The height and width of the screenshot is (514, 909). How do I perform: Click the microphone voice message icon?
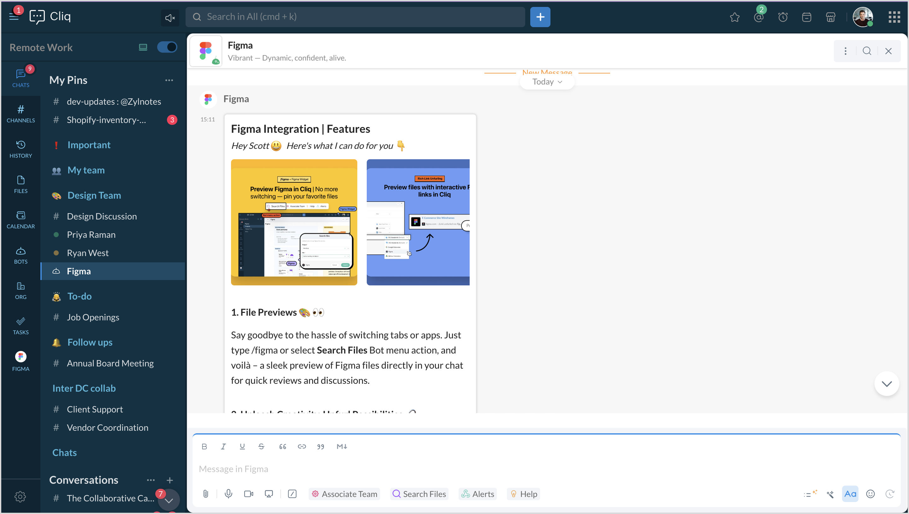228,494
